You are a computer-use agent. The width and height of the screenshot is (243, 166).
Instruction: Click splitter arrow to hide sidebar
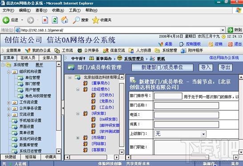pos(63,108)
